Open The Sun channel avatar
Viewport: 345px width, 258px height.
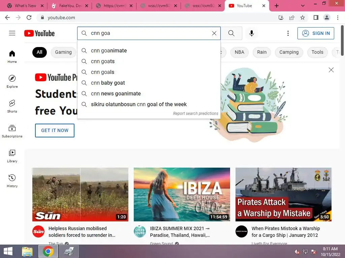click(38, 231)
